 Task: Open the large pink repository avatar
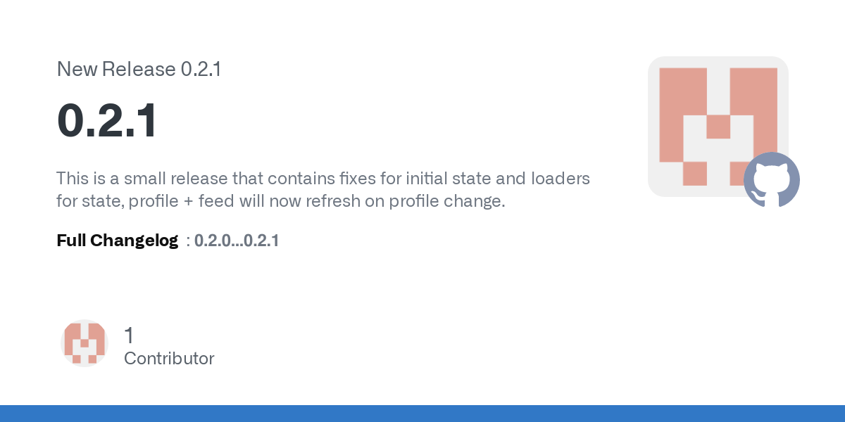(x=718, y=127)
